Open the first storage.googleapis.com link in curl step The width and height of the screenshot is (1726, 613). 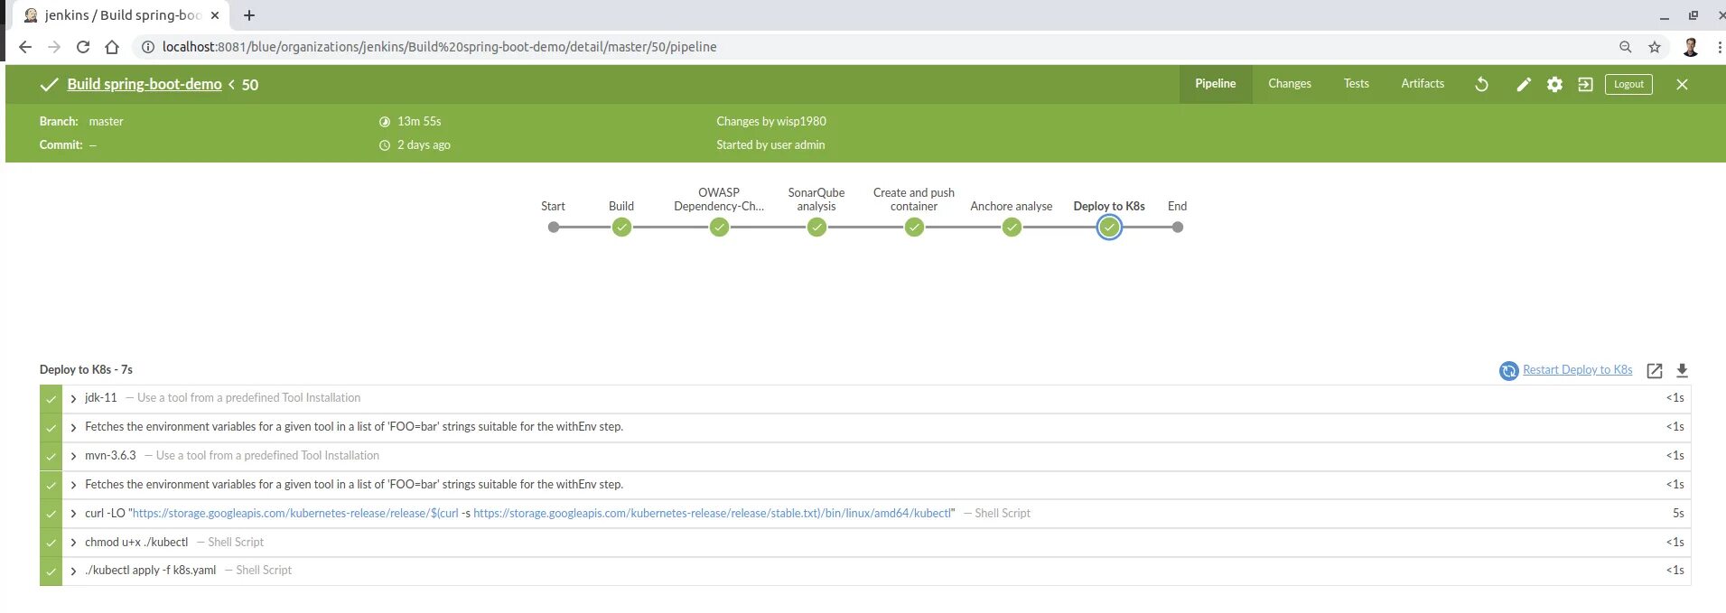click(296, 514)
